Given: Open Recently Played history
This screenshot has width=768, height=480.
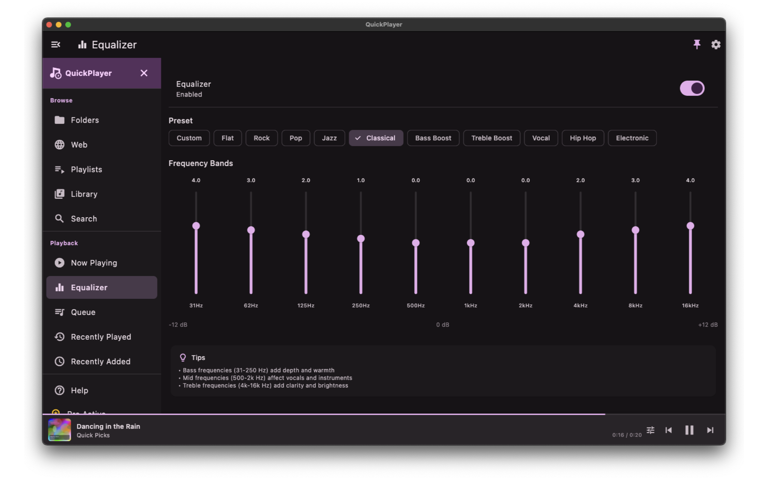Looking at the screenshot, I should coord(100,337).
